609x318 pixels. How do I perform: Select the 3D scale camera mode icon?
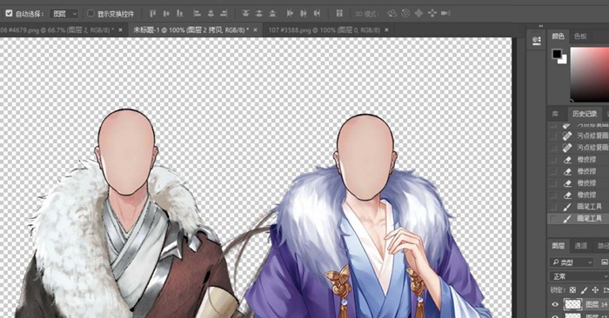[445, 14]
